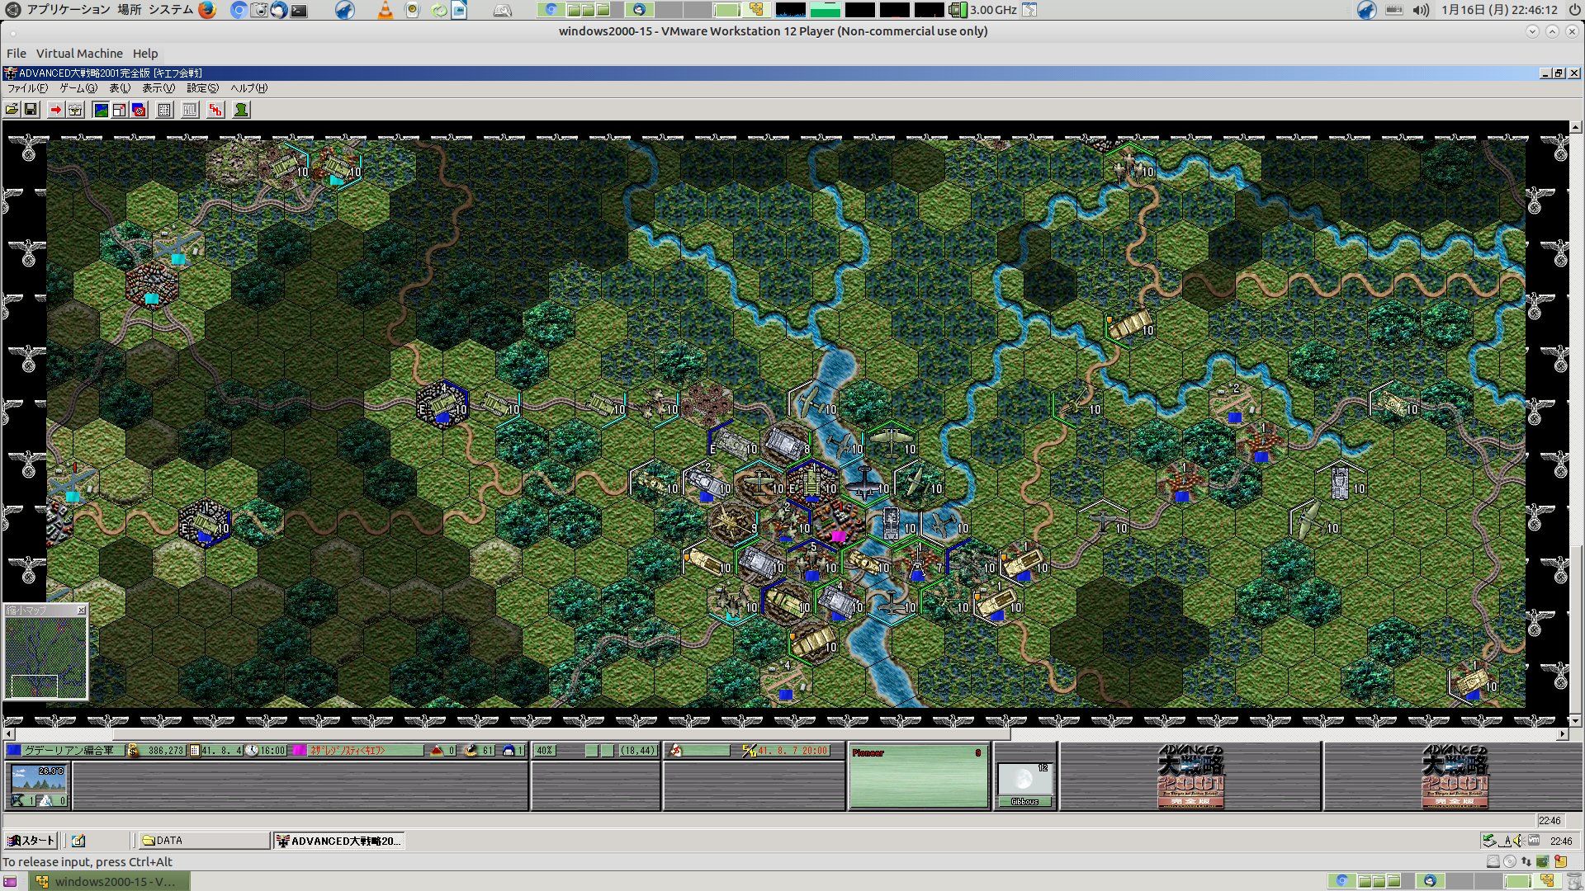Image resolution: width=1585 pixels, height=891 pixels.
Task: Click the blue and red emblem toolbar icon
Action: pos(139,110)
